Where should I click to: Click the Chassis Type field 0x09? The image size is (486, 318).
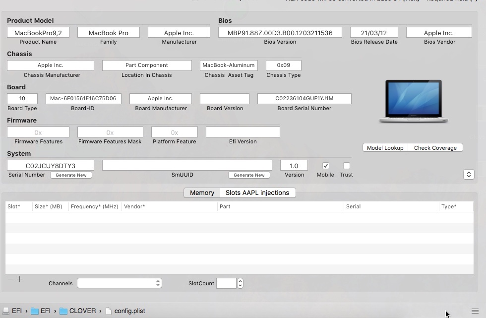[284, 65]
